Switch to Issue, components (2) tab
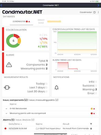The height and width of the screenshot is (135, 101). [x=15, y=100]
